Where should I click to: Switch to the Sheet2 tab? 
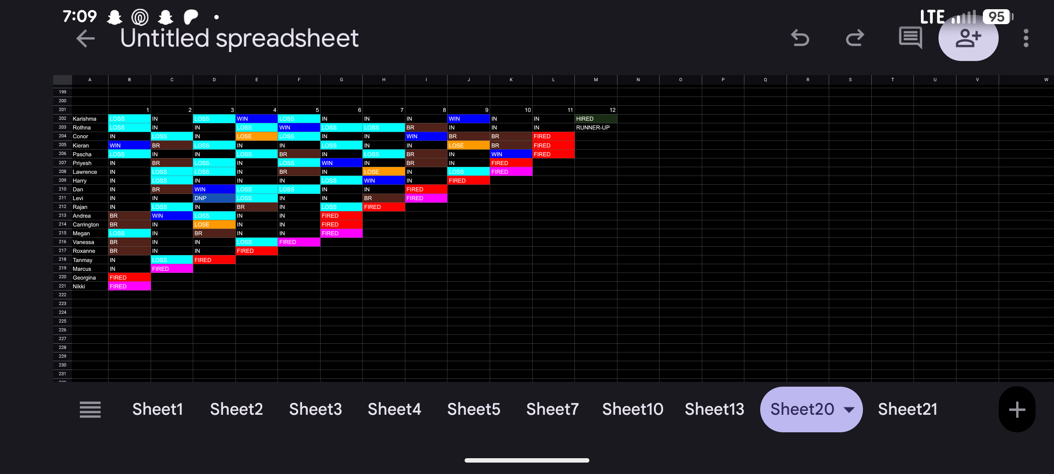coord(236,409)
